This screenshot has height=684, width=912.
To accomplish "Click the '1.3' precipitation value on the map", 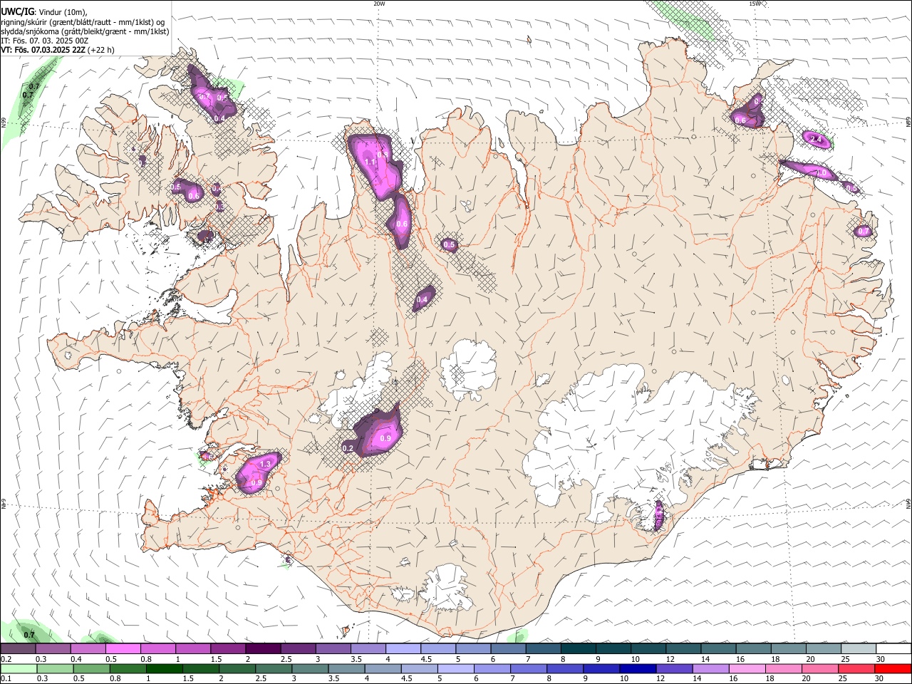I will (x=266, y=464).
